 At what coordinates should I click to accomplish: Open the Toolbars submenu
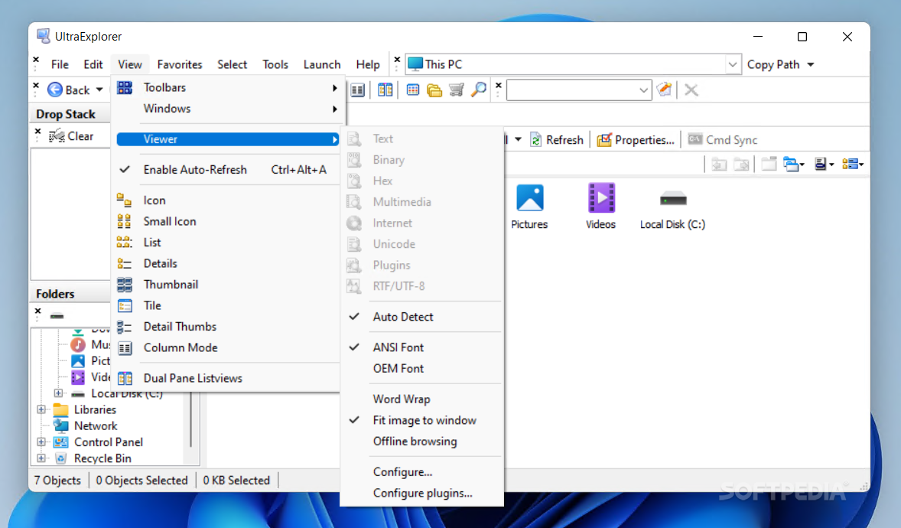tap(228, 88)
